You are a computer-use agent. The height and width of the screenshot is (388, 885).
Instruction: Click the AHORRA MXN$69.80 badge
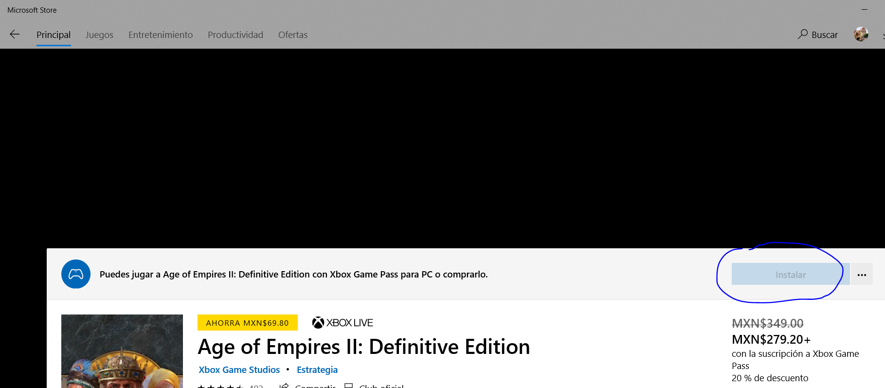[247, 323]
